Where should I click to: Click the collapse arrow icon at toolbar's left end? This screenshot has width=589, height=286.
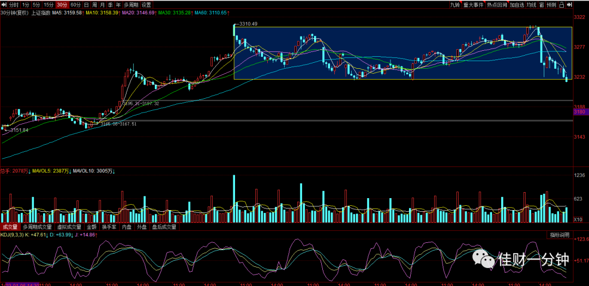pyautogui.click(x=3, y=5)
